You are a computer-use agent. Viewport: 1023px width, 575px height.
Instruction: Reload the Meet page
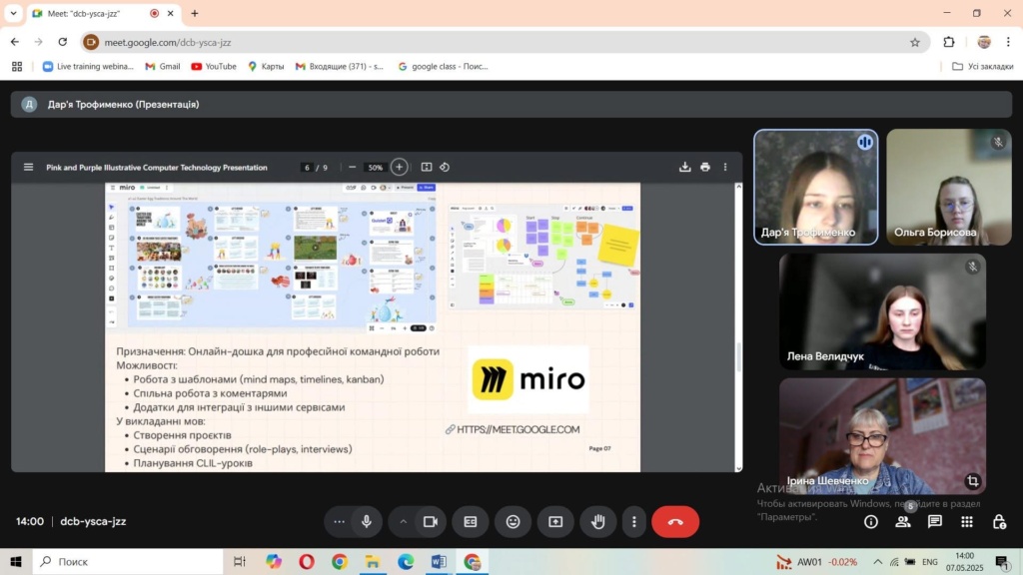point(63,42)
